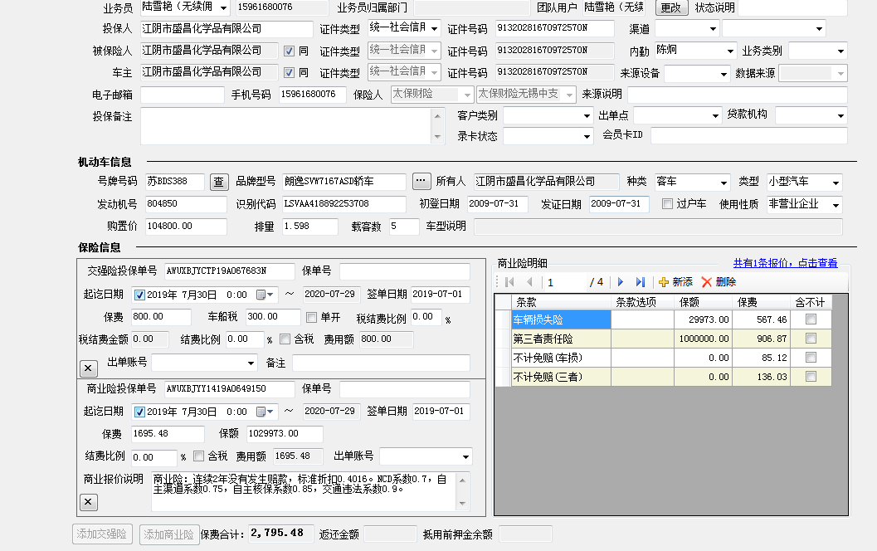Remove the 交强险 policy section with X
The height and width of the screenshot is (551, 877).
tap(89, 368)
